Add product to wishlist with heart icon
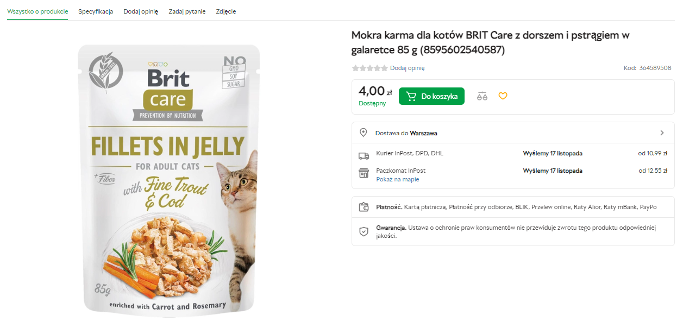The image size is (683, 321). point(503,96)
